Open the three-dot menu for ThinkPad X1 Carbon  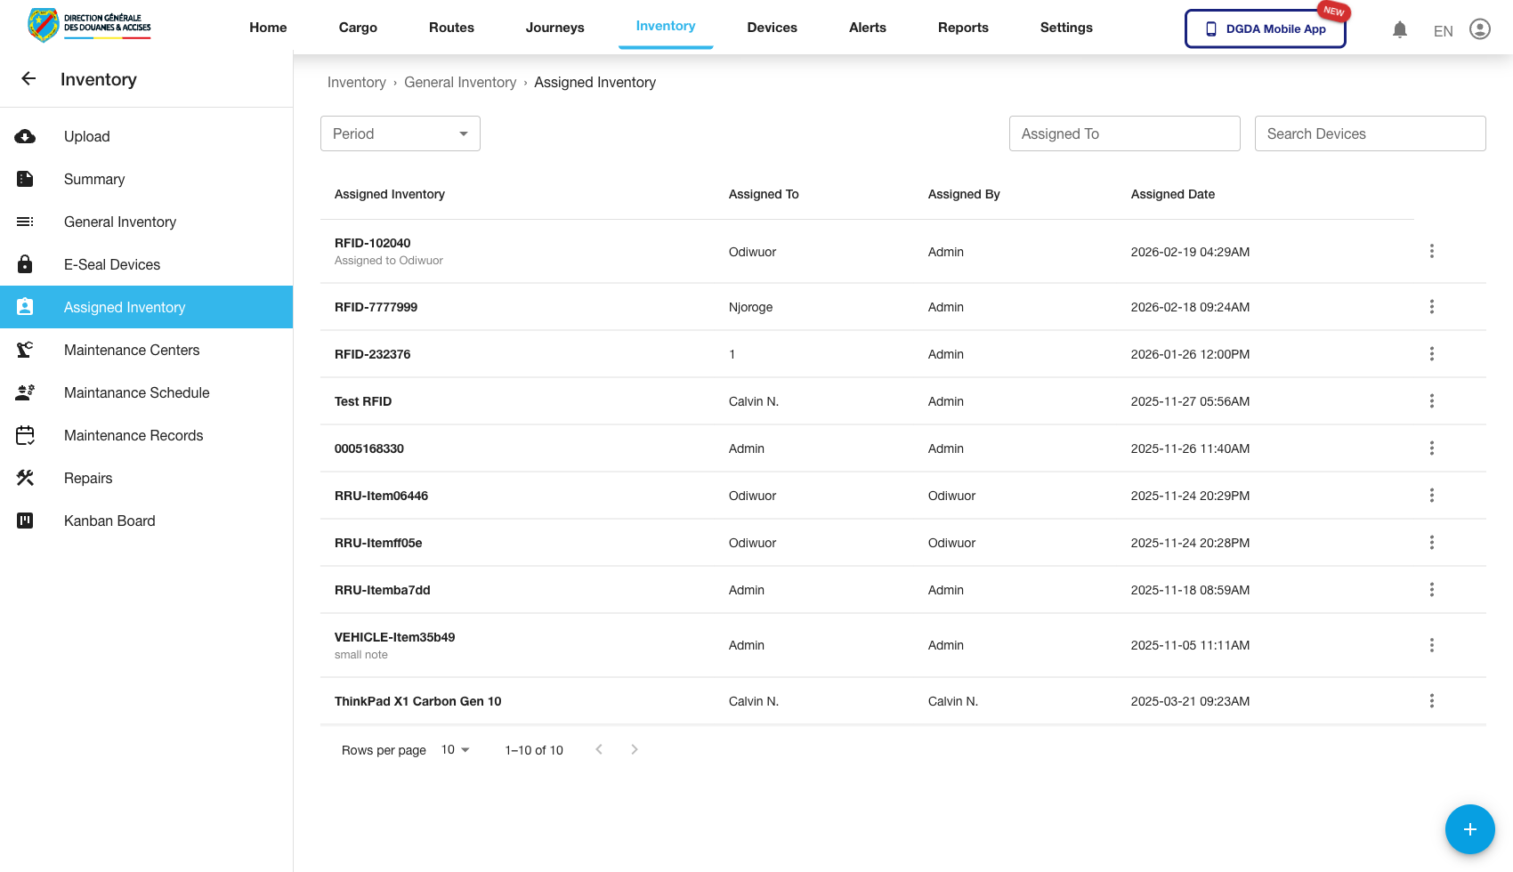click(1431, 701)
